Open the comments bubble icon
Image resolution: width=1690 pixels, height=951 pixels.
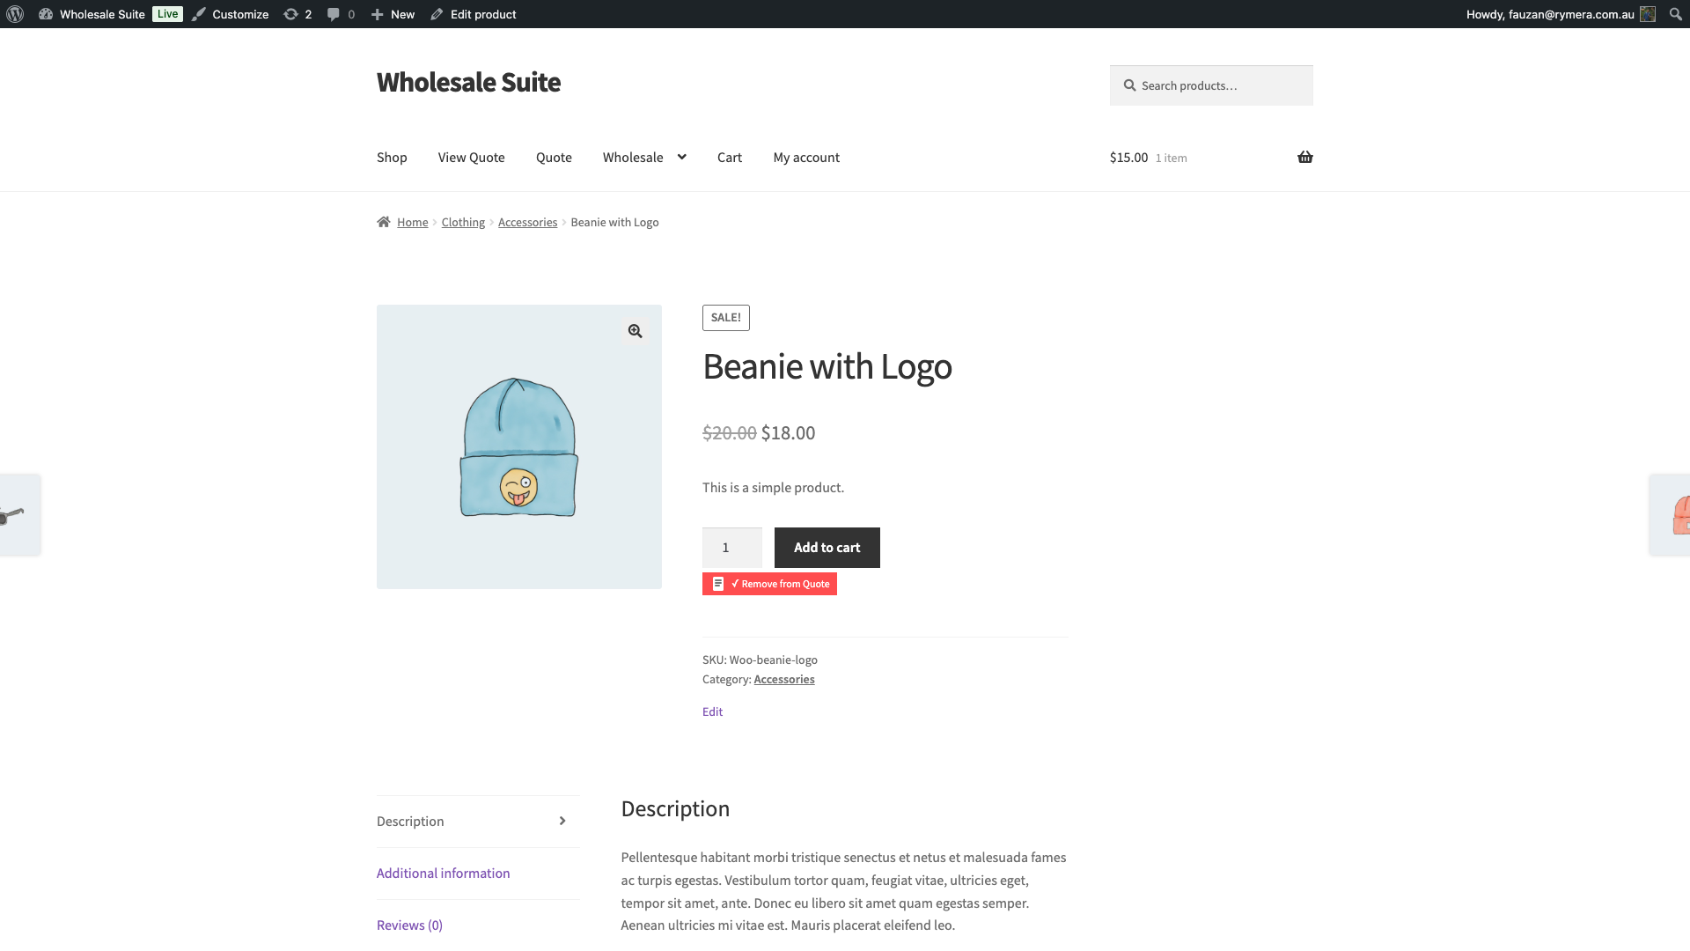tap(340, 14)
